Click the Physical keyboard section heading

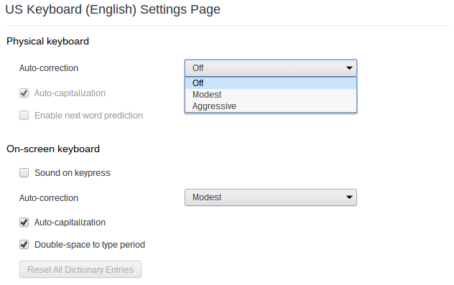tap(48, 41)
